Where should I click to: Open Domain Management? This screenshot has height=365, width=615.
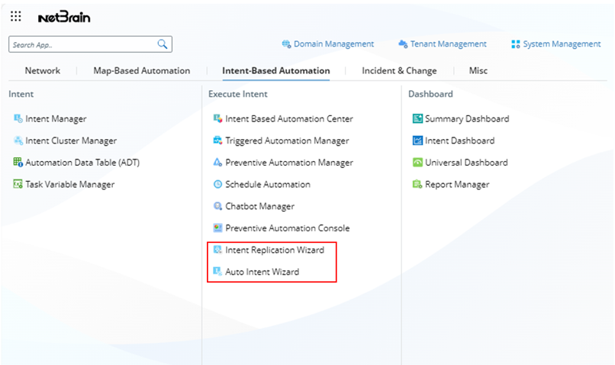tap(328, 44)
